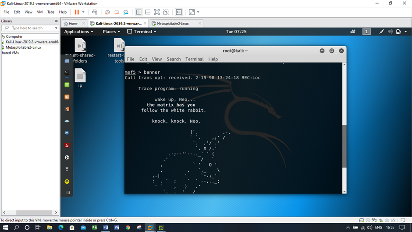Image resolution: width=412 pixels, height=232 pixels.
Task: Open Word from the taskbar
Action: [106, 228]
